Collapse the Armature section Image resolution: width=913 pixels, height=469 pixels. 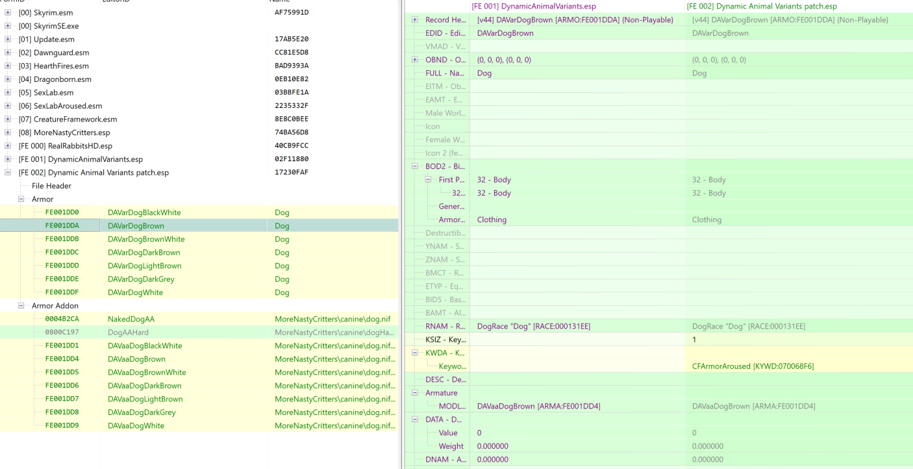[415, 392]
